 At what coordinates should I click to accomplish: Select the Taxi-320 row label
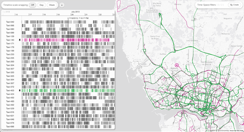(x=10, y=72)
